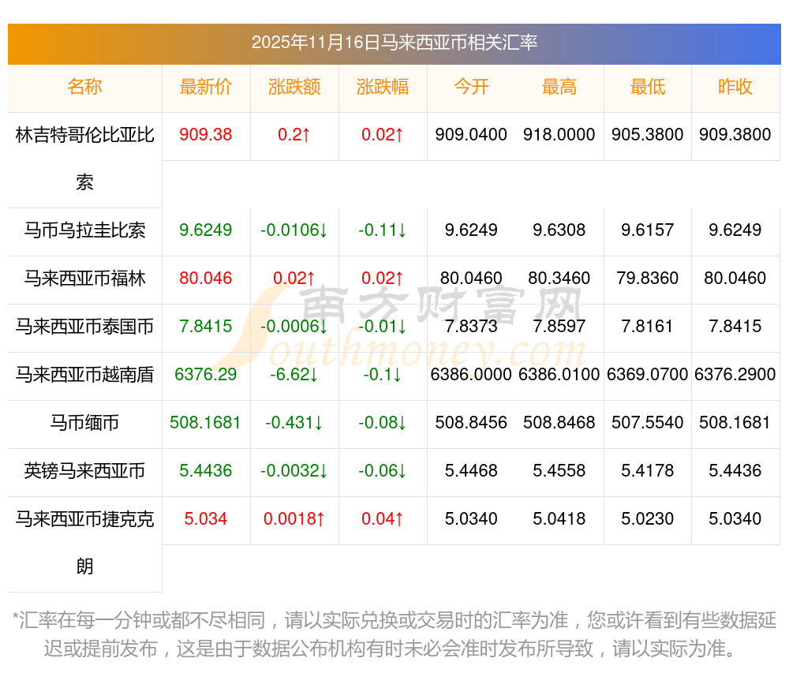The image size is (789, 673).
Task: Click the row name 马来西亚币捷克克朗
Action: [x=84, y=543]
